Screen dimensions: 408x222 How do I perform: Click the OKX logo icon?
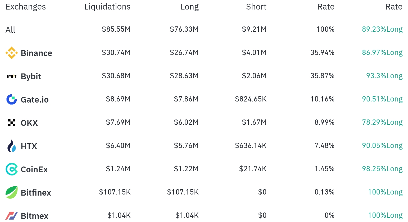click(x=12, y=123)
